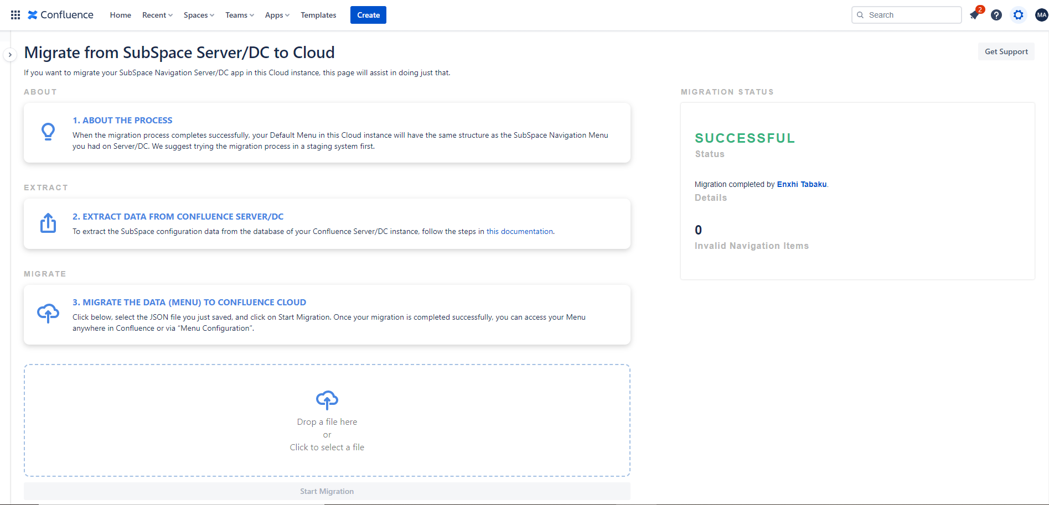
Task: Click inside the Search input field
Action: coord(912,15)
